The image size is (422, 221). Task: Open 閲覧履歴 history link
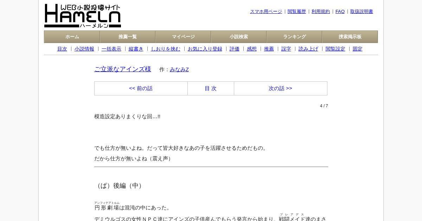(297, 12)
